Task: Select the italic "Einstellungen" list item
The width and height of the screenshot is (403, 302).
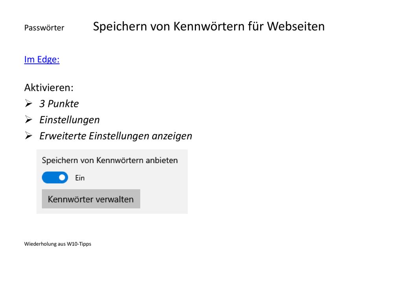Action: tap(69, 120)
